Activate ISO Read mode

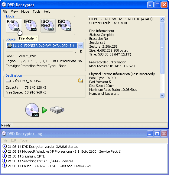point(48,25)
